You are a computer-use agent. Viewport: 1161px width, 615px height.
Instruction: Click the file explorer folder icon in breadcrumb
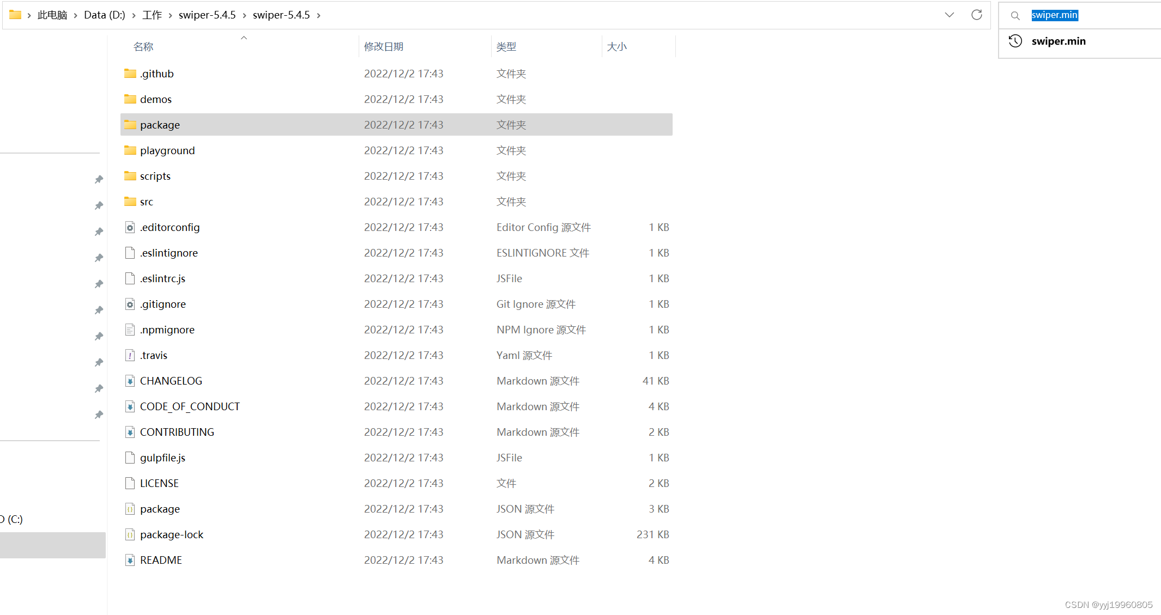[x=15, y=14]
